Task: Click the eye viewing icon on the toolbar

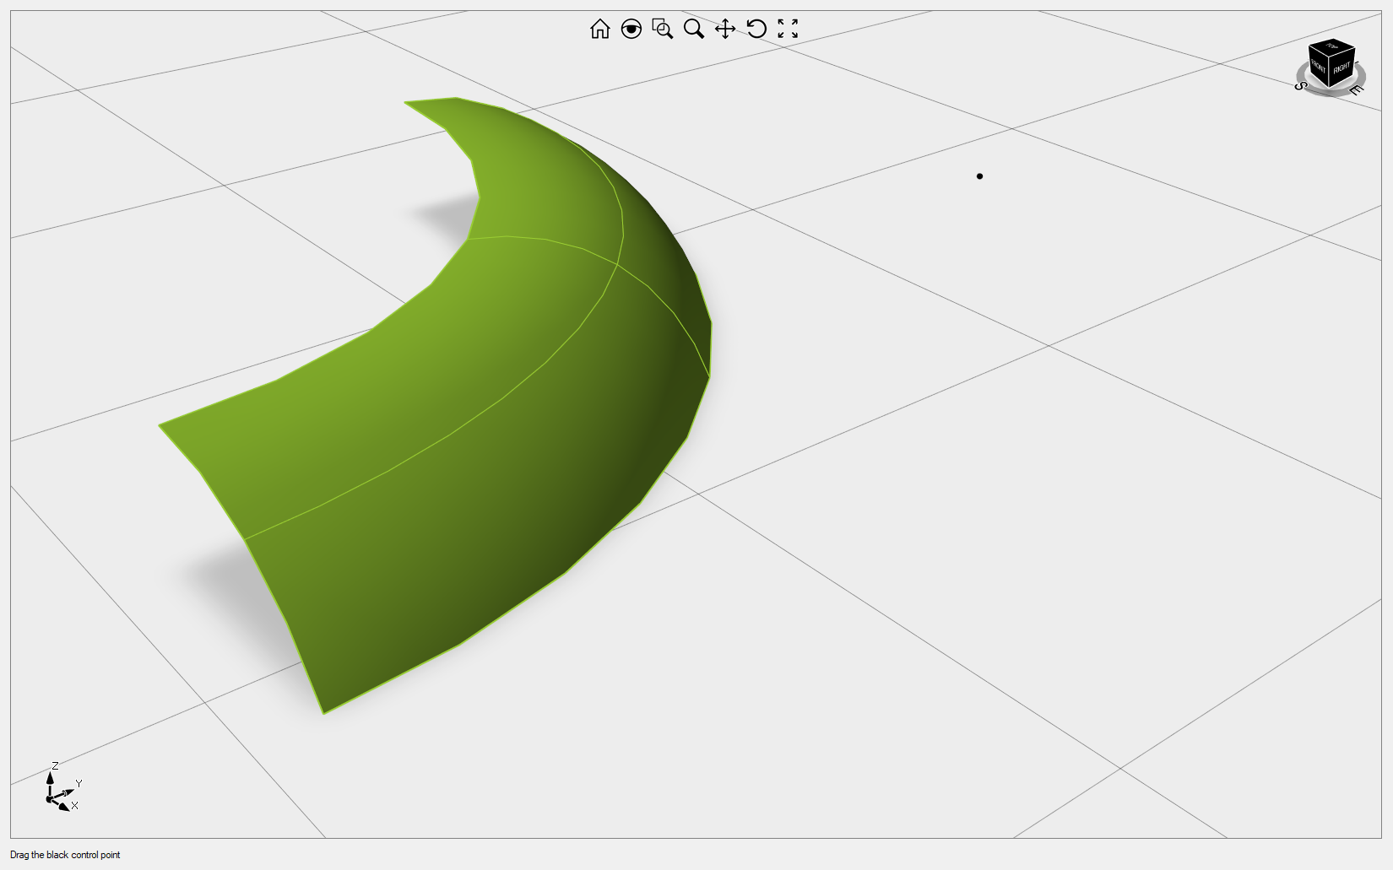Action: pos(631,30)
